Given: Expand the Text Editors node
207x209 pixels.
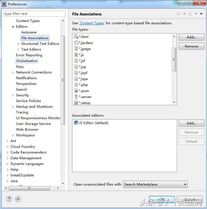Looking at the screenshot, I should pos(18,49).
